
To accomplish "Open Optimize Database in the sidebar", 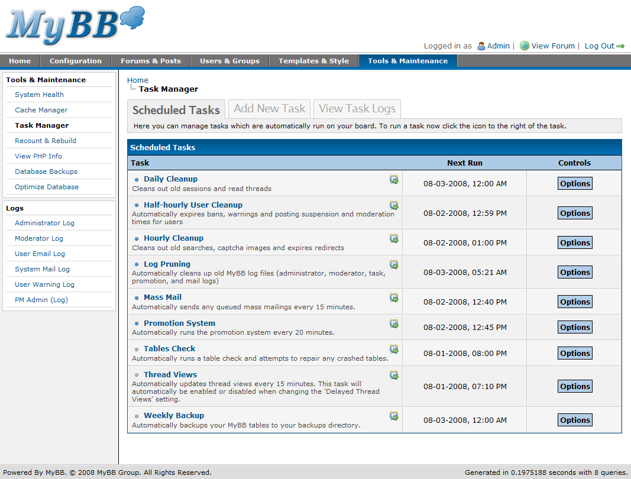I will pos(47,187).
